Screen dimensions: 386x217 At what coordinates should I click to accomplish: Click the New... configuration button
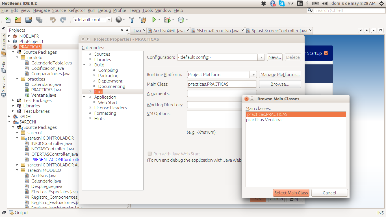pyautogui.click(x=275, y=57)
